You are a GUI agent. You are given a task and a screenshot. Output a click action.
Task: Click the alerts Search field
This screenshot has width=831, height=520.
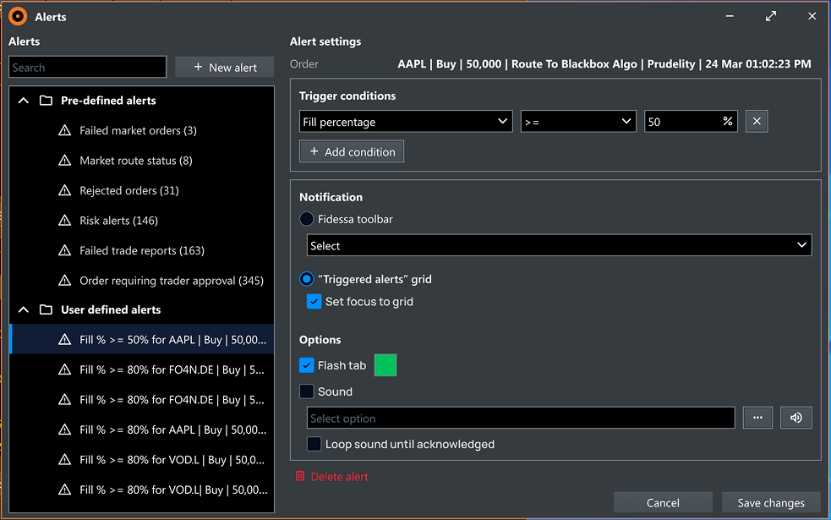87,66
